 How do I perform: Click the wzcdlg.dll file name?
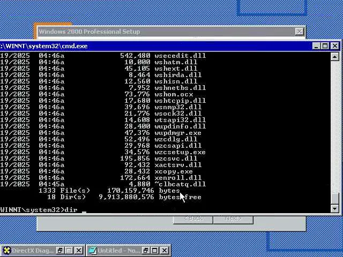[x=176, y=139]
